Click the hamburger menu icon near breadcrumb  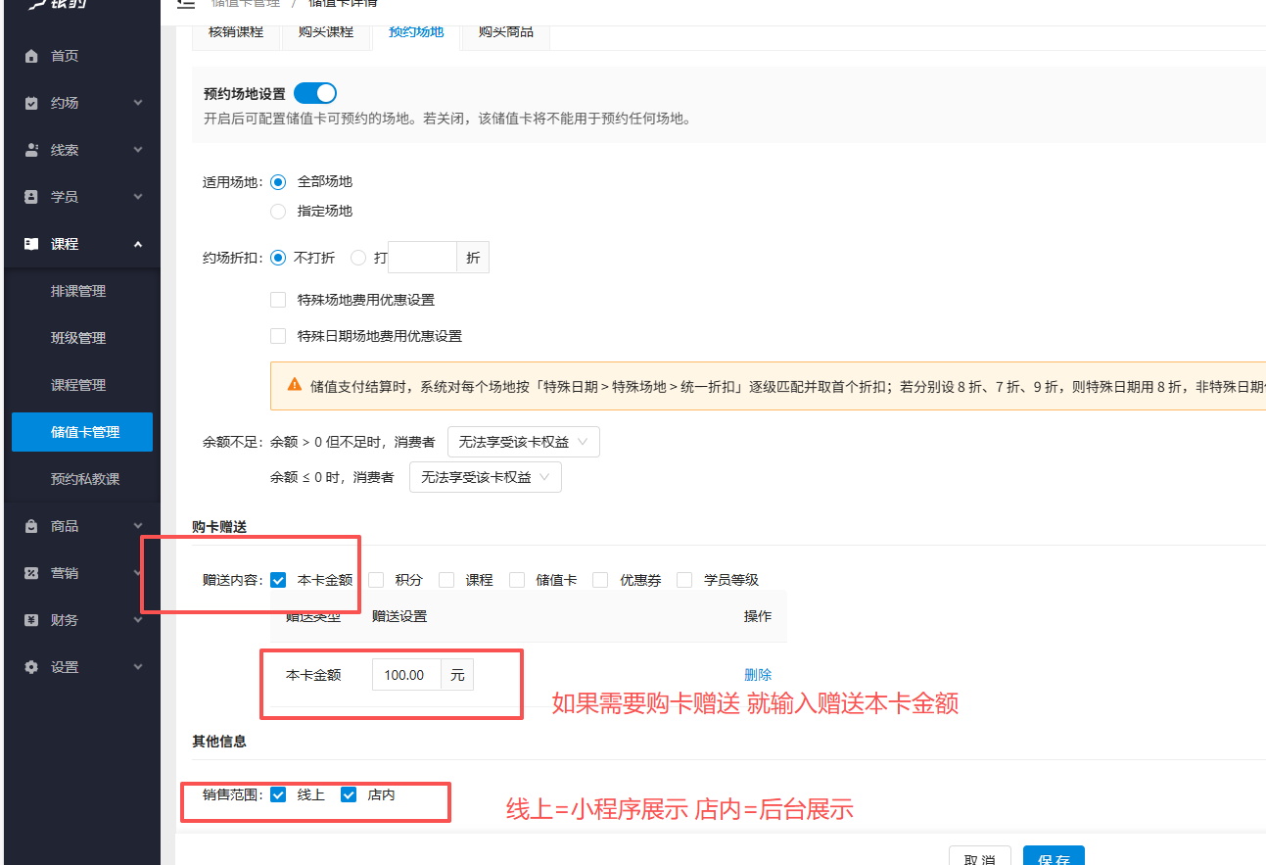[185, 2]
